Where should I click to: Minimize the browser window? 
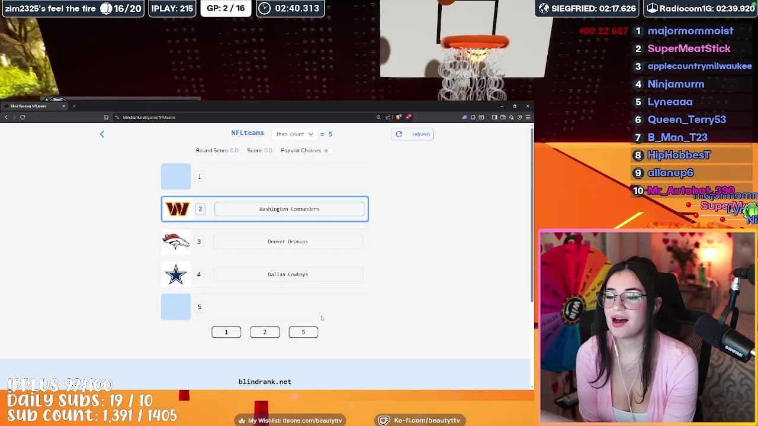(x=502, y=106)
